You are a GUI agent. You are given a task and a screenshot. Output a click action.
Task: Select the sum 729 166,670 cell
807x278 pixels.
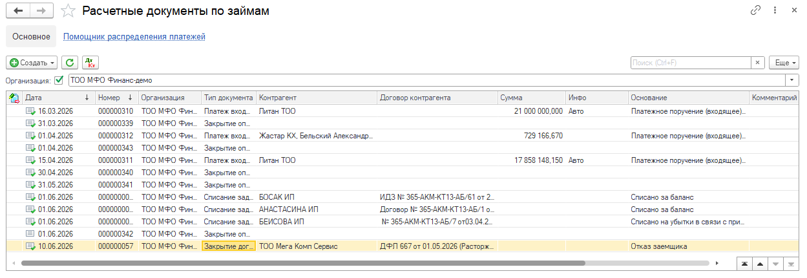(532, 136)
